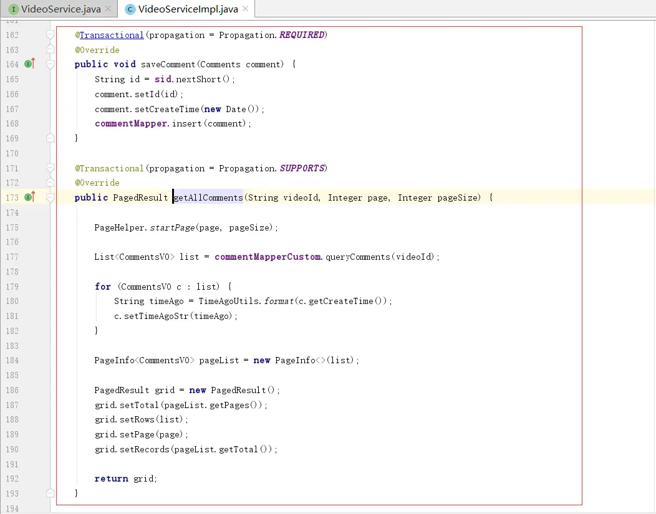Click line number 186 in the gutter

point(12,390)
